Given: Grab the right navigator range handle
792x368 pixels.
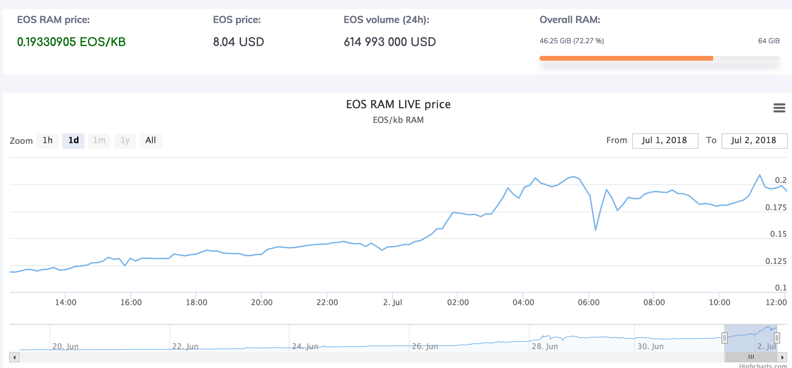Looking at the screenshot, I should pyautogui.click(x=777, y=338).
